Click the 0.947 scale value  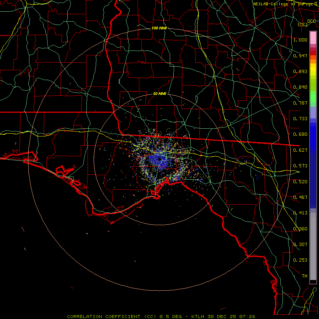click(x=300, y=56)
